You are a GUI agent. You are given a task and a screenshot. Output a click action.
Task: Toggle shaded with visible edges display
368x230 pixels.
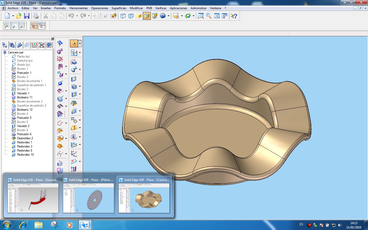pyautogui.click(x=147, y=16)
